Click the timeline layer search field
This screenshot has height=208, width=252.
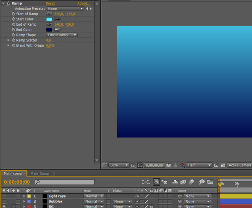[x=65, y=182]
